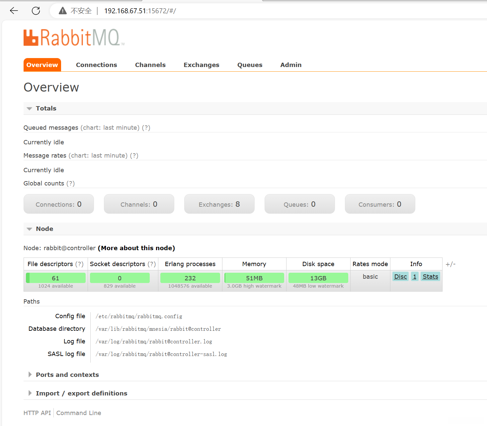
Task: Click the Erlang processes column header
Action: pyautogui.click(x=190, y=264)
